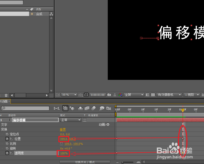Open the 动画 animate arrow menu
Viewport: 204px width, 164px height.
click(108, 125)
